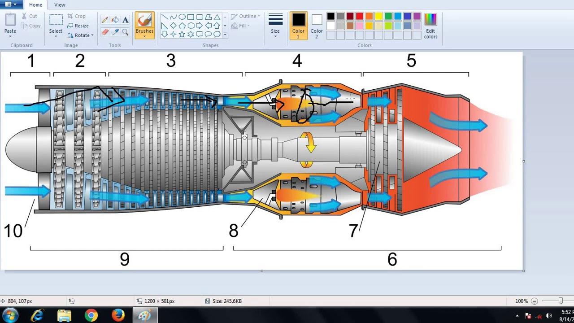Switch active color to Color 2

point(317,25)
